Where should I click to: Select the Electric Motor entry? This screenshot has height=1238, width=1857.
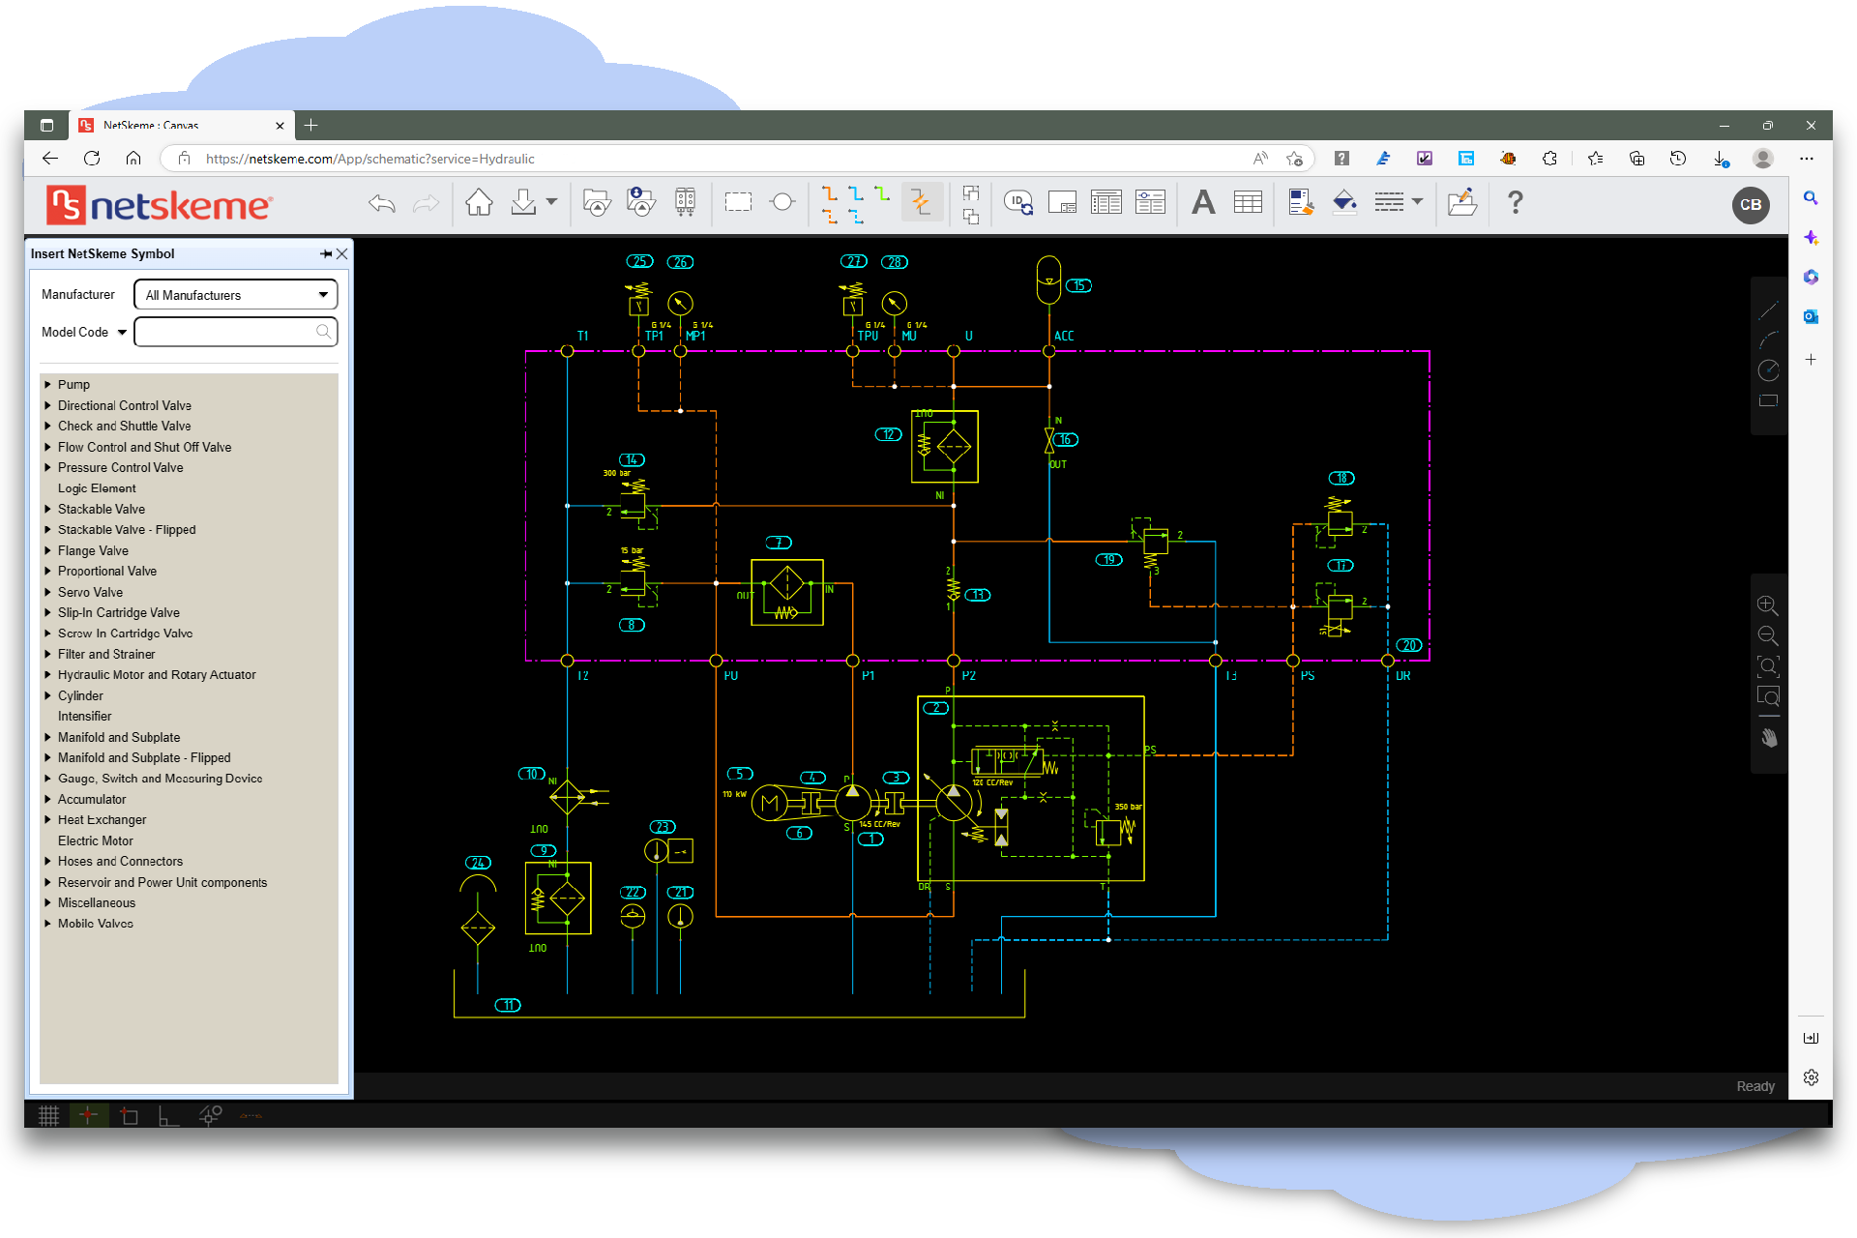point(96,840)
